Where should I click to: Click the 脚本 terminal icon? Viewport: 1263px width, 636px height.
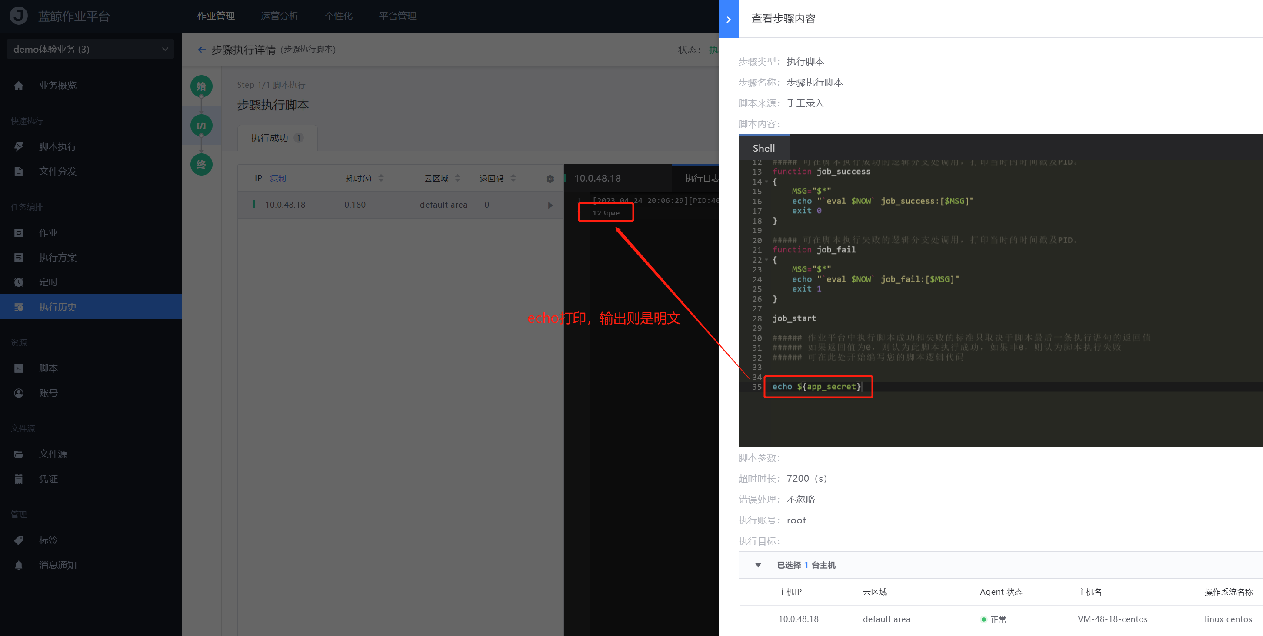click(x=19, y=368)
